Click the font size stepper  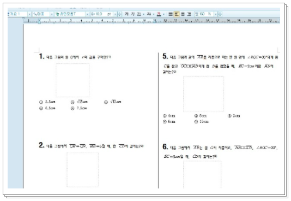point(119,14)
